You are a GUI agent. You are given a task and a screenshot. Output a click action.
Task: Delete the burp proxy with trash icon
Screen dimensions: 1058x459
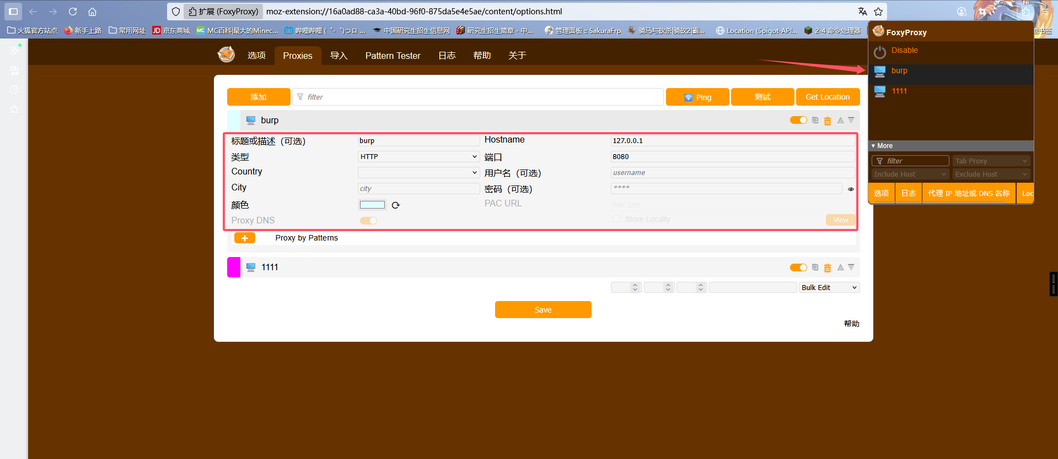click(827, 121)
